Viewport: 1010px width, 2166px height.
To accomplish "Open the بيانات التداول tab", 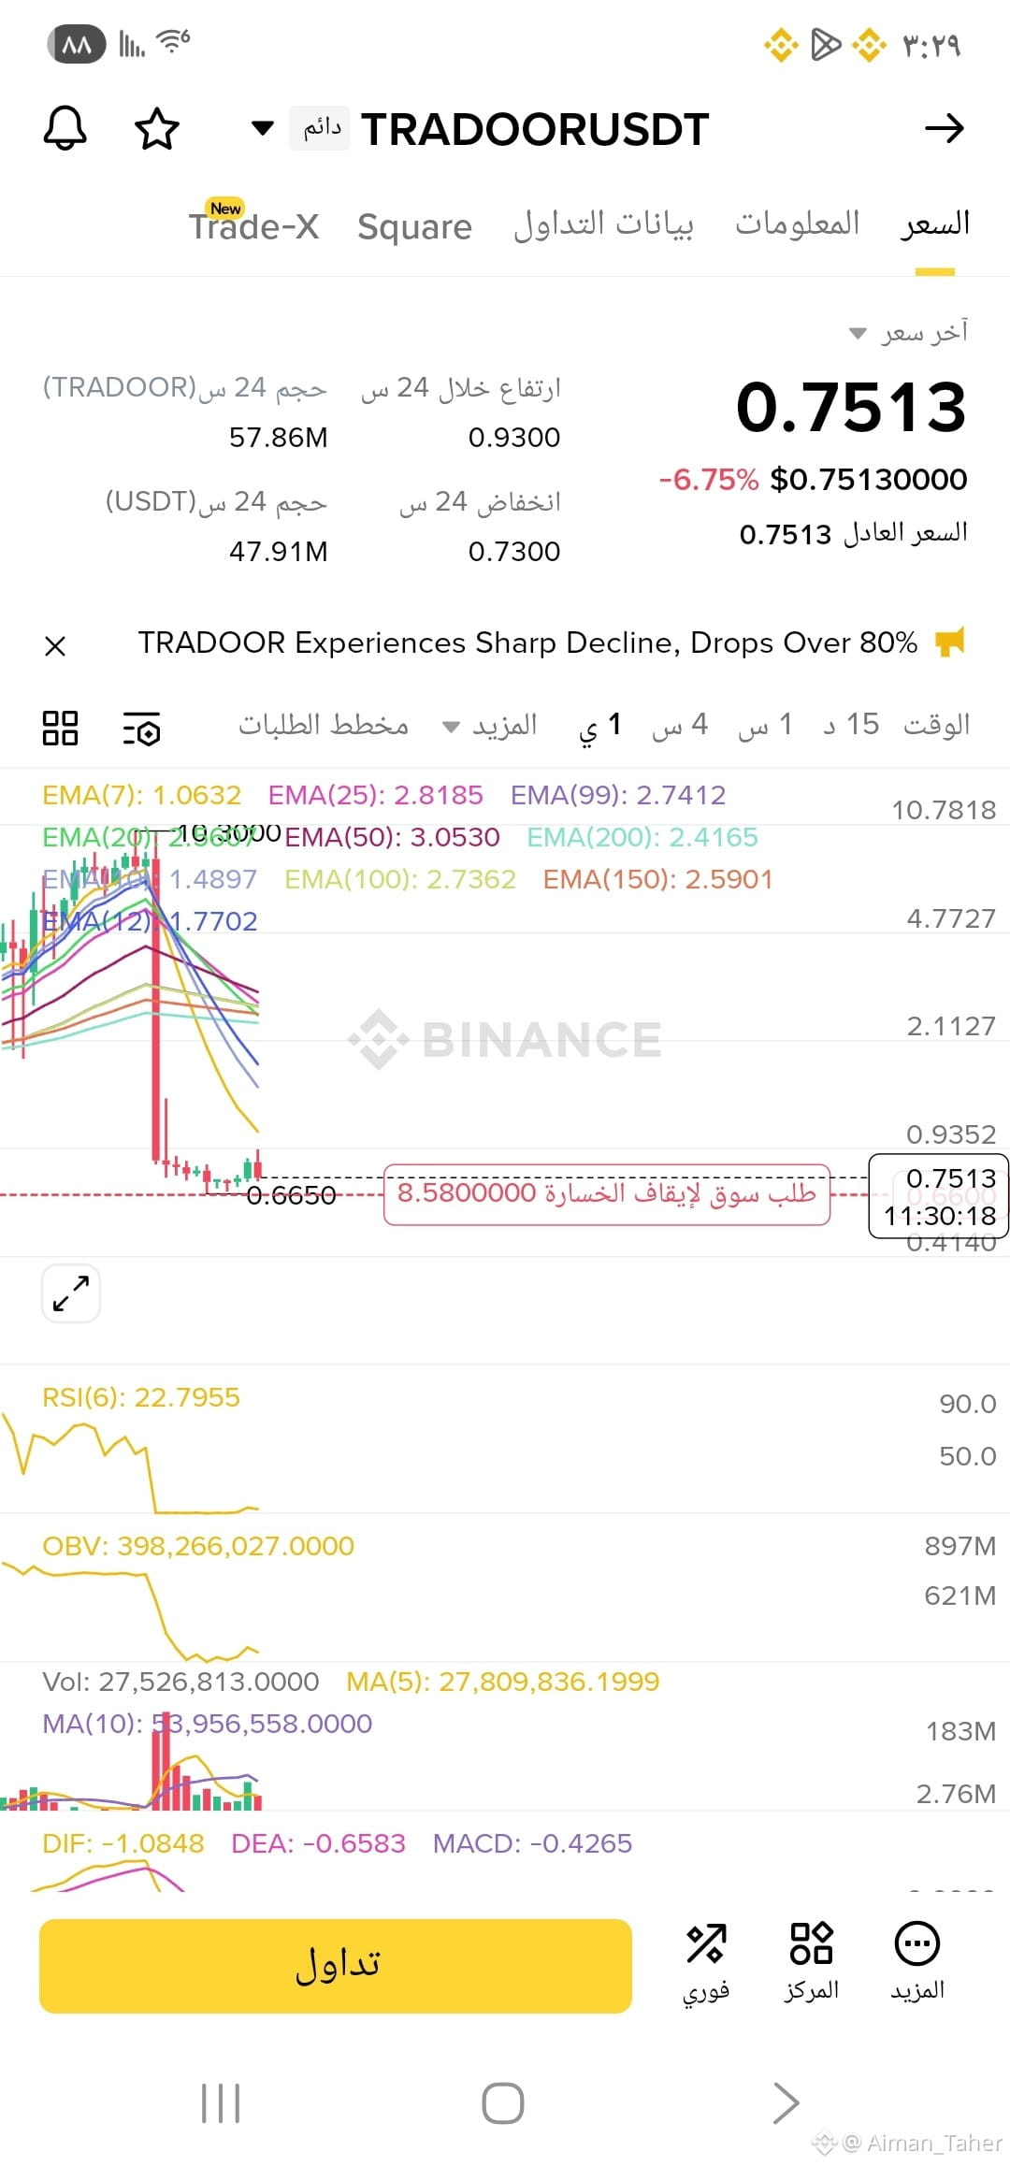I will tap(603, 224).
